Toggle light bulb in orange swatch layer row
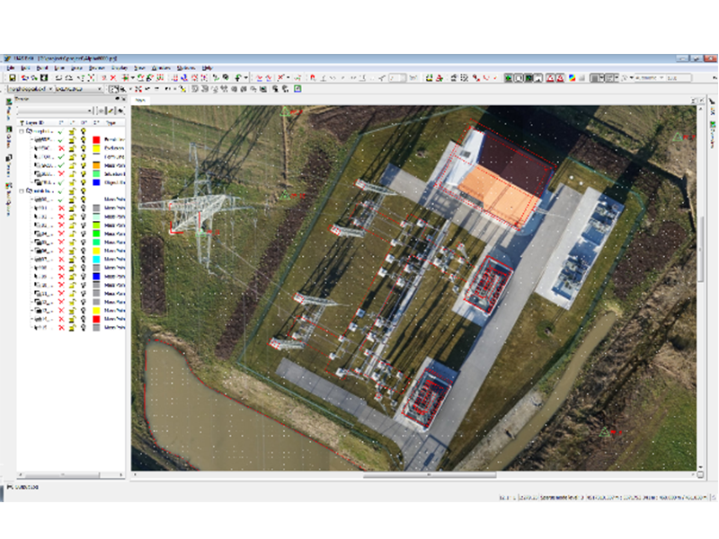719x539 pixels. (x=84, y=165)
